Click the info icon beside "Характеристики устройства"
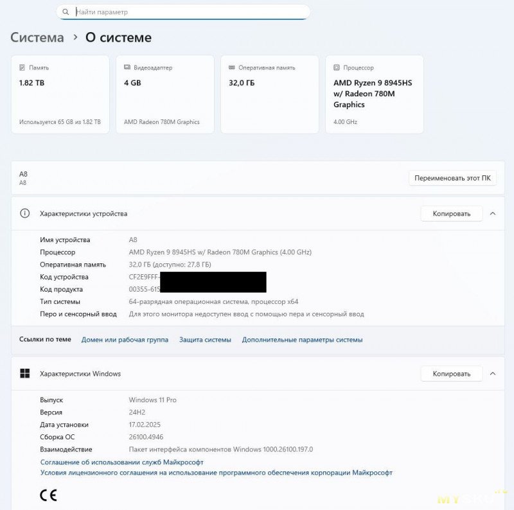 (x=24, y=213)
